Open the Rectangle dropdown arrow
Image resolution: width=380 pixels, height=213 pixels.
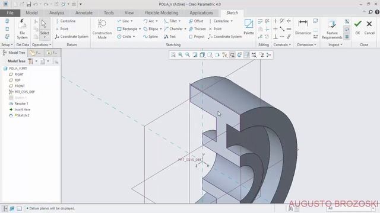[140, 29]
